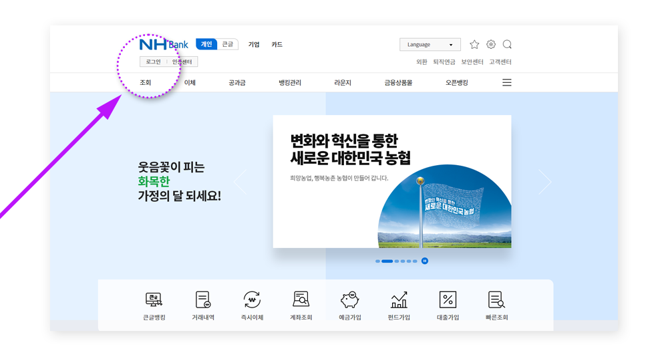
Task: Select the last banner slide dot
Action: [415, 261]
